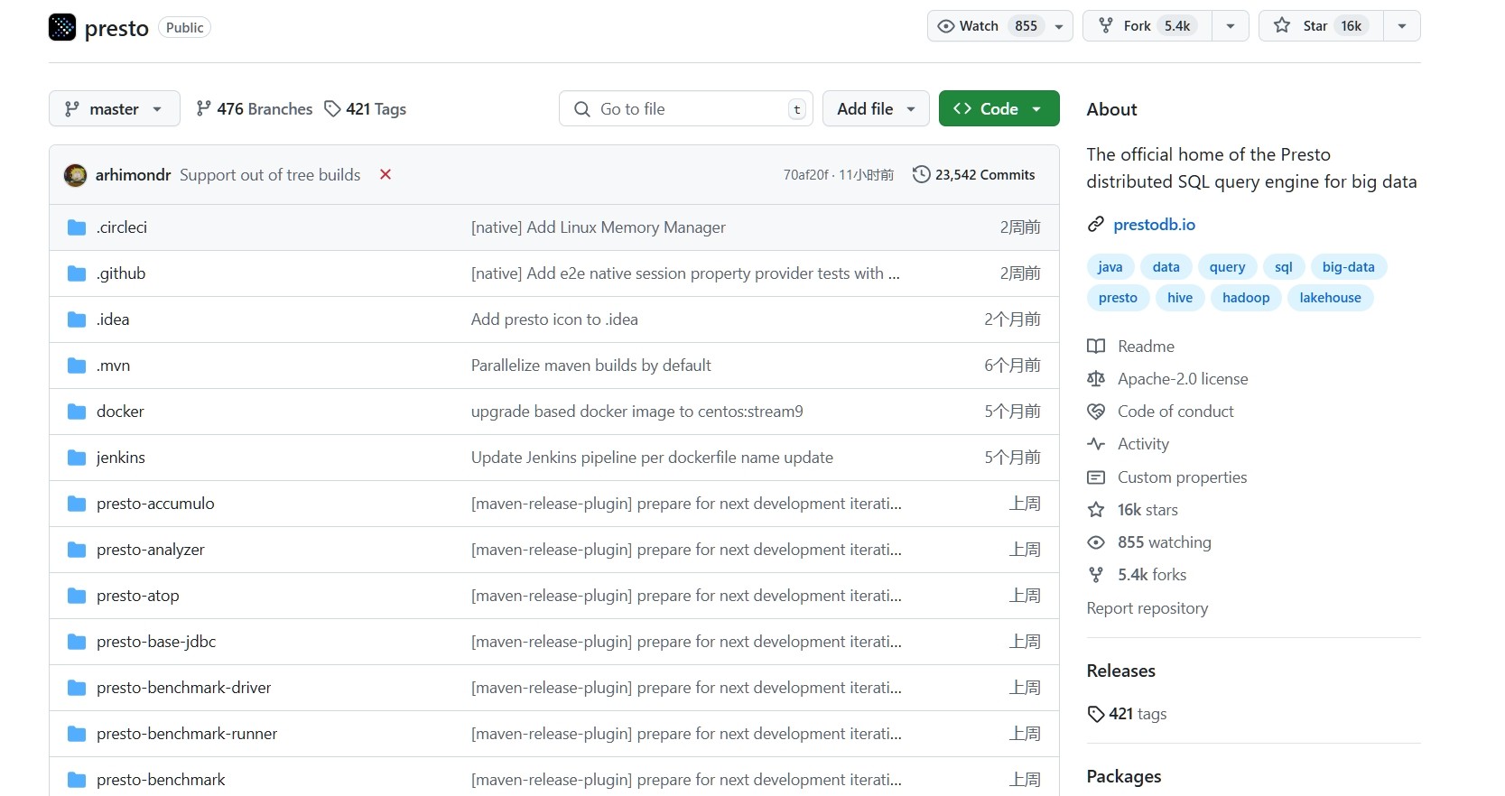Image resolution: width=1505 pixels, height=796 pixels.
Task: Select the data topic tag
Action: (x=1166, y=267)
